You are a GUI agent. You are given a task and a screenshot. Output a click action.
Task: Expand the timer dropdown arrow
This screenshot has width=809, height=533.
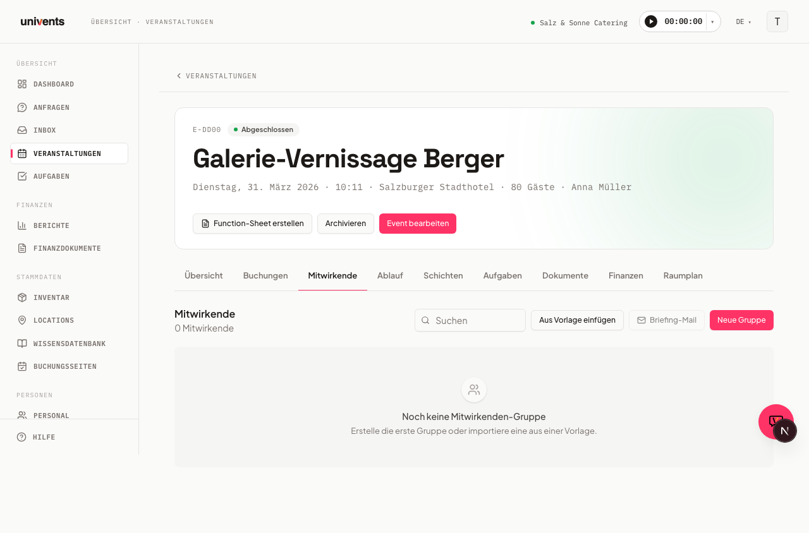(712, 21)
